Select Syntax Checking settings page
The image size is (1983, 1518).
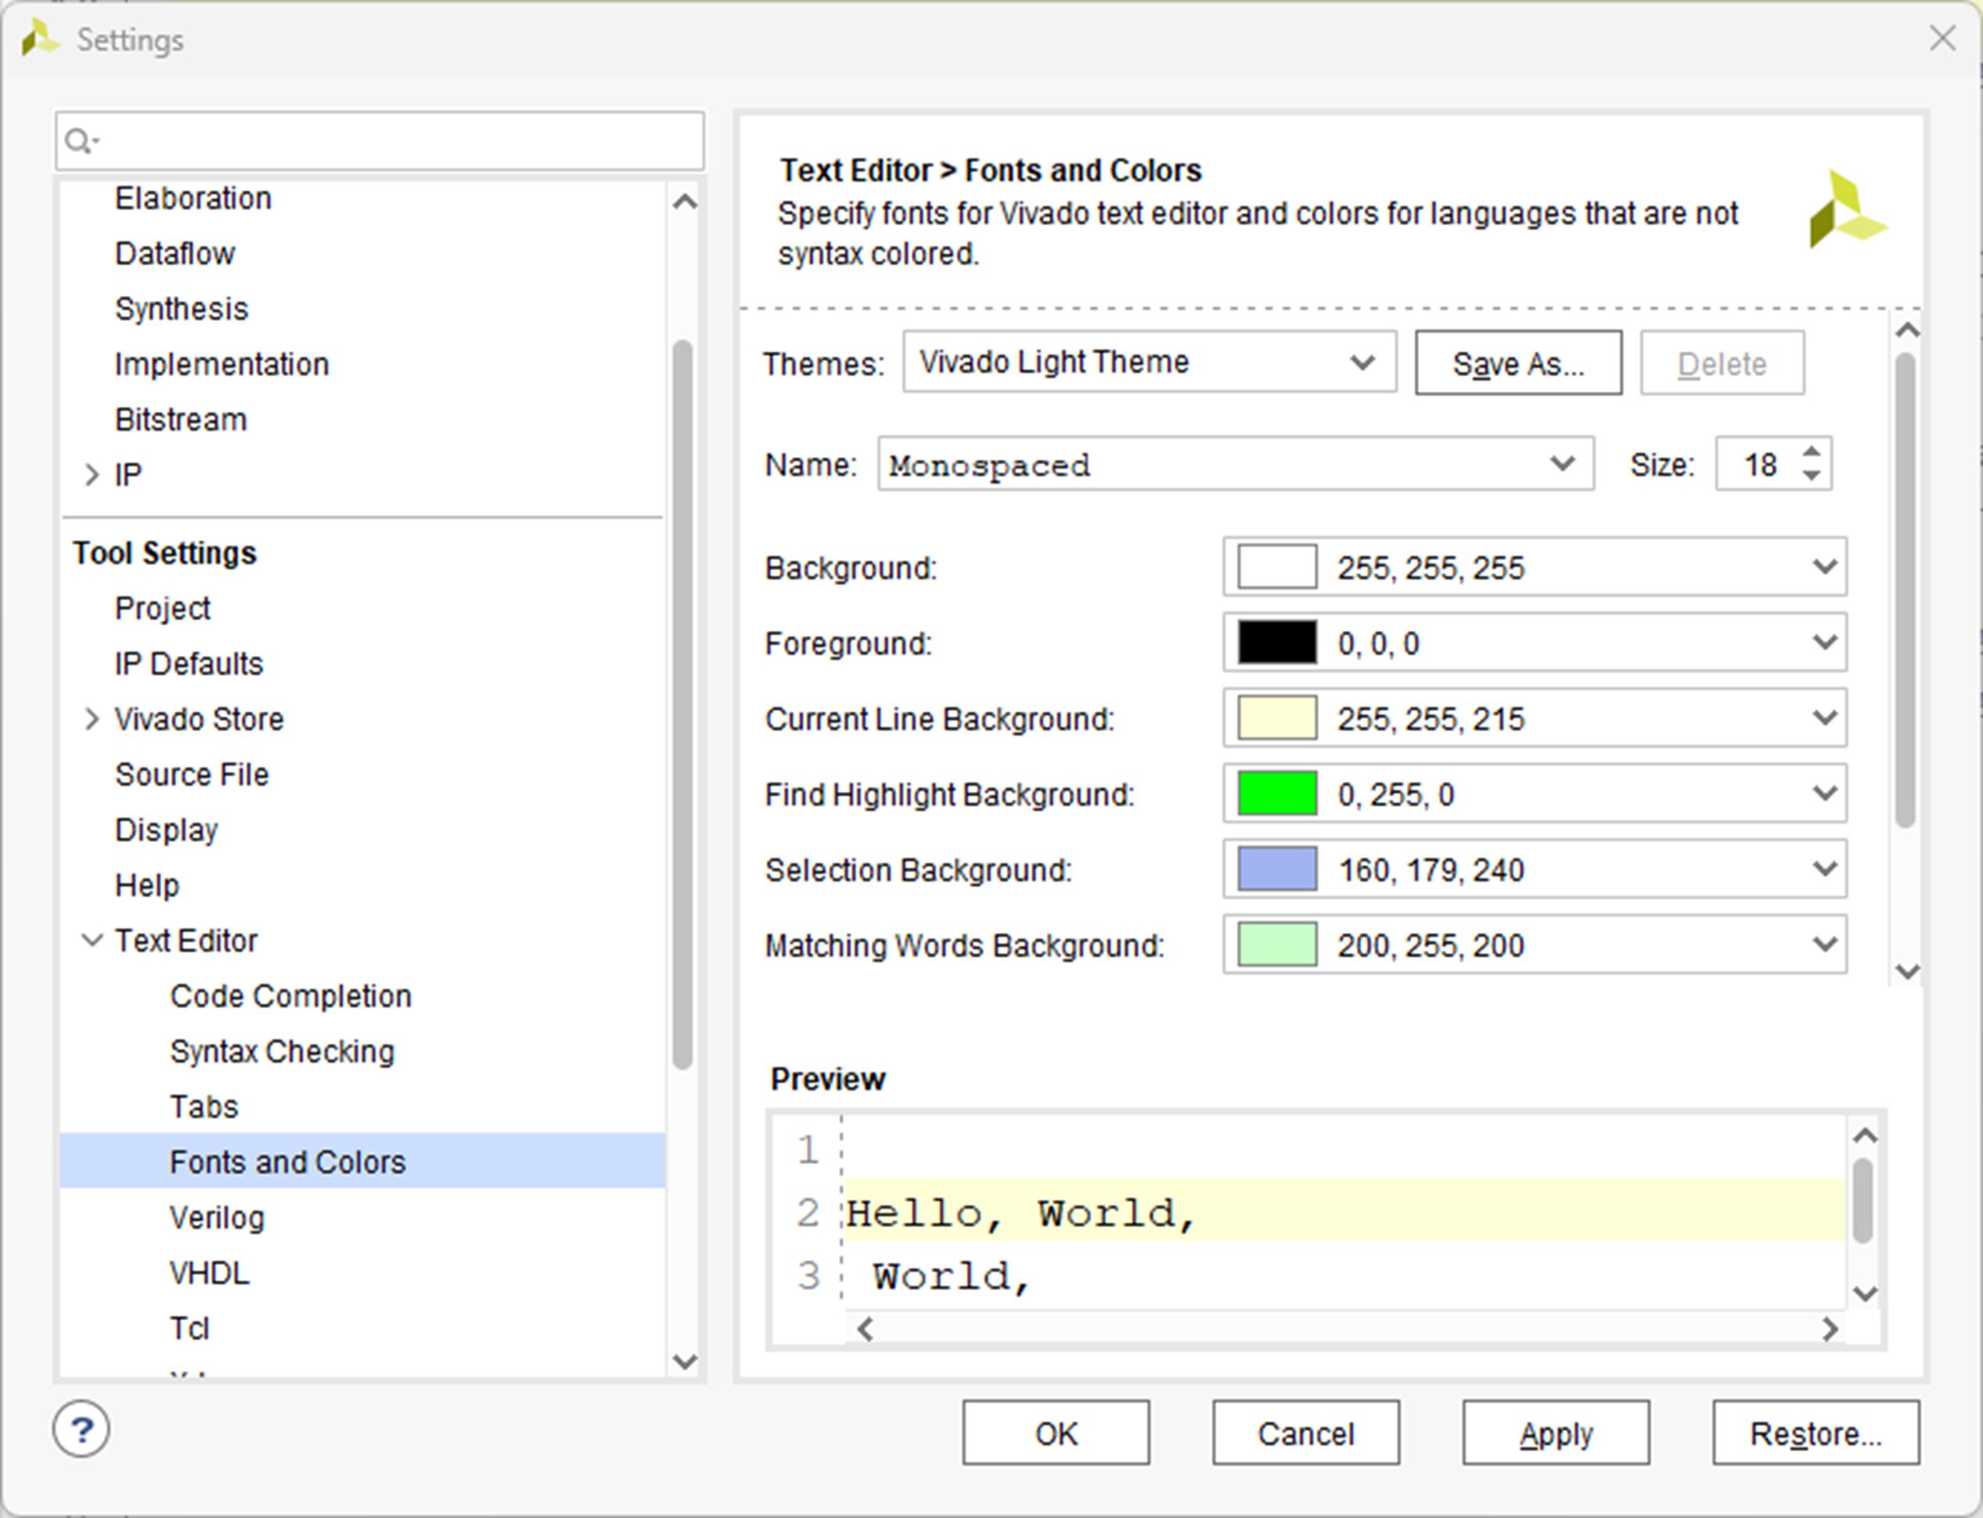pyautogui.click(x=282, y=1052)
